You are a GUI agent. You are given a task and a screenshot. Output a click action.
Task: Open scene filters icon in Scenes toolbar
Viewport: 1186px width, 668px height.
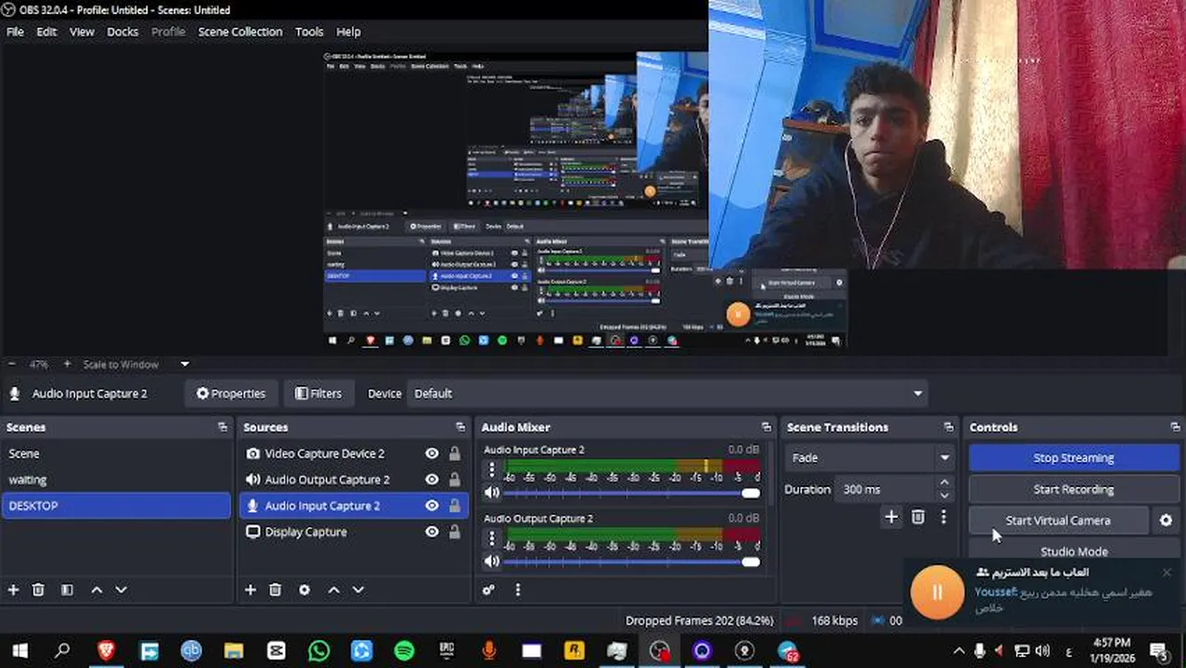pyautogui.click(x=67, y=590)
